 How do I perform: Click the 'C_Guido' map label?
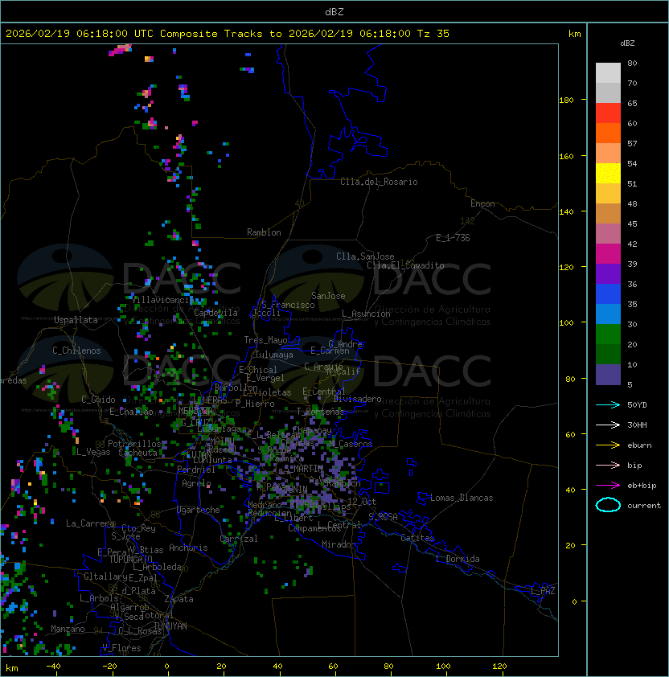pyautogui.click(x=98, y=400)
